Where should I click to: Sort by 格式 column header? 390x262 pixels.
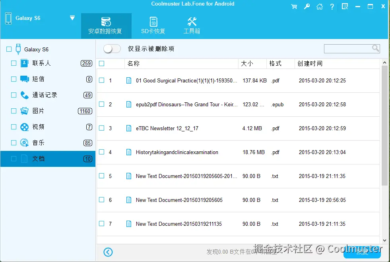pyautogui.click(x=281, y=63)
